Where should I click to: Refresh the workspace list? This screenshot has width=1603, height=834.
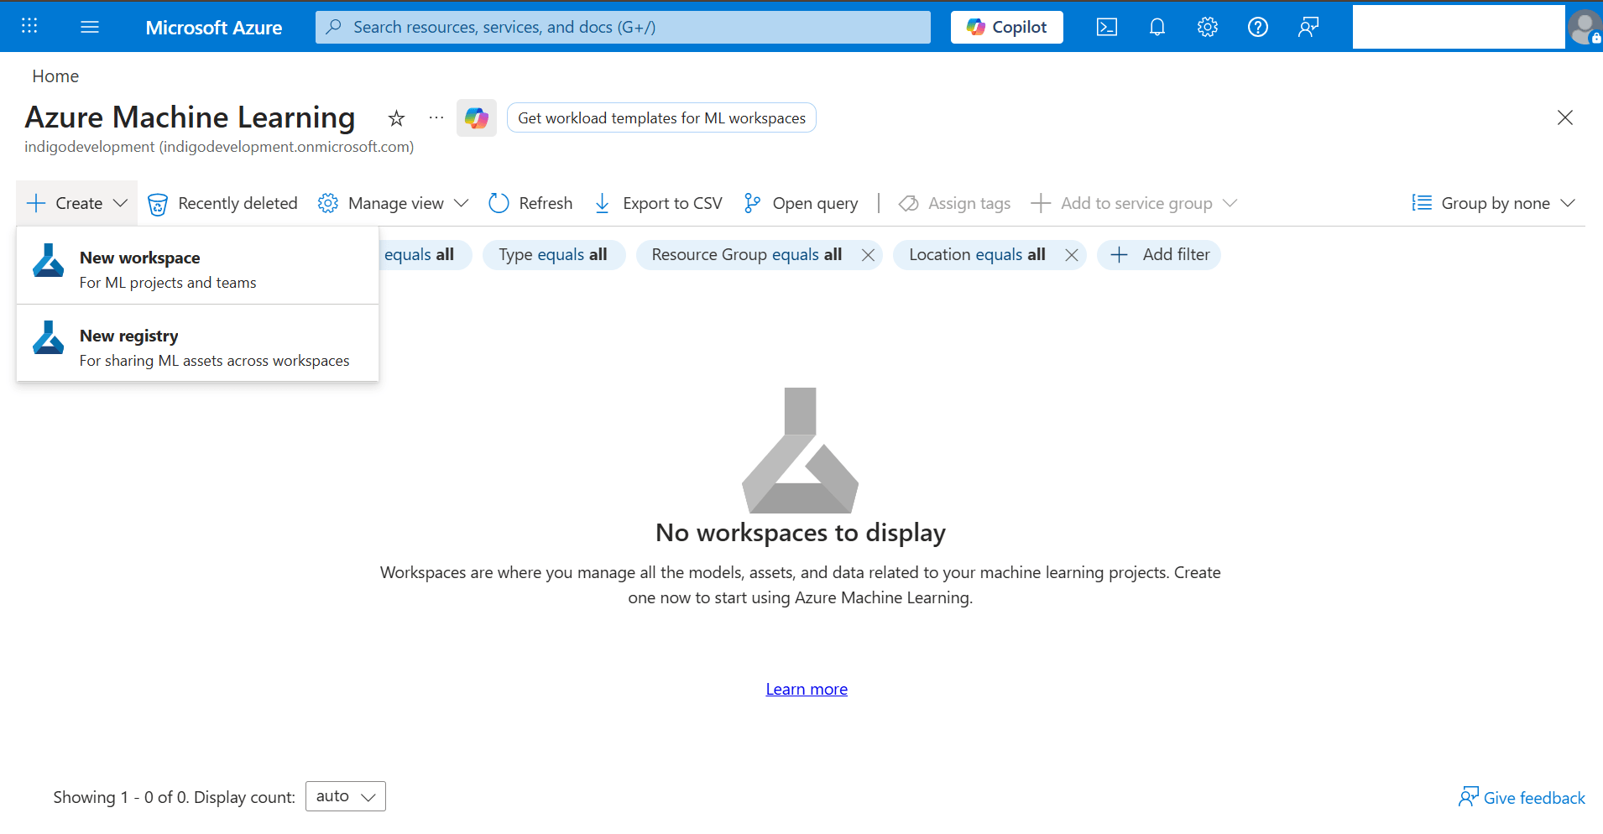click(530, 203)
